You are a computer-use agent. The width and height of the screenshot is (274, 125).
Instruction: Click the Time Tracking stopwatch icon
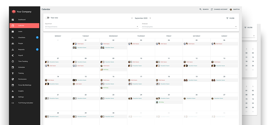click(x=13, y=61)
